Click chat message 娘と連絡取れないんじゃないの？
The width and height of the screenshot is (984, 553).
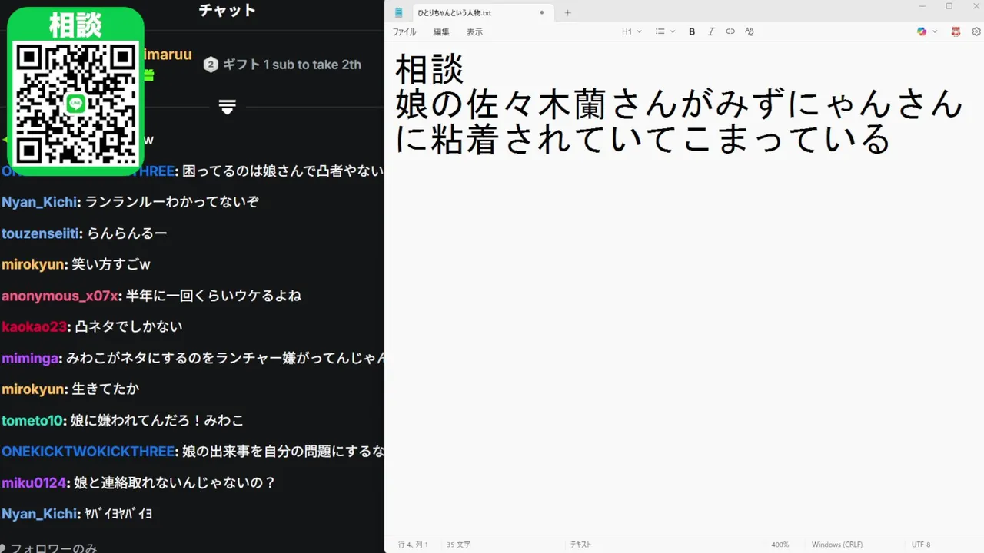[175, 483]
